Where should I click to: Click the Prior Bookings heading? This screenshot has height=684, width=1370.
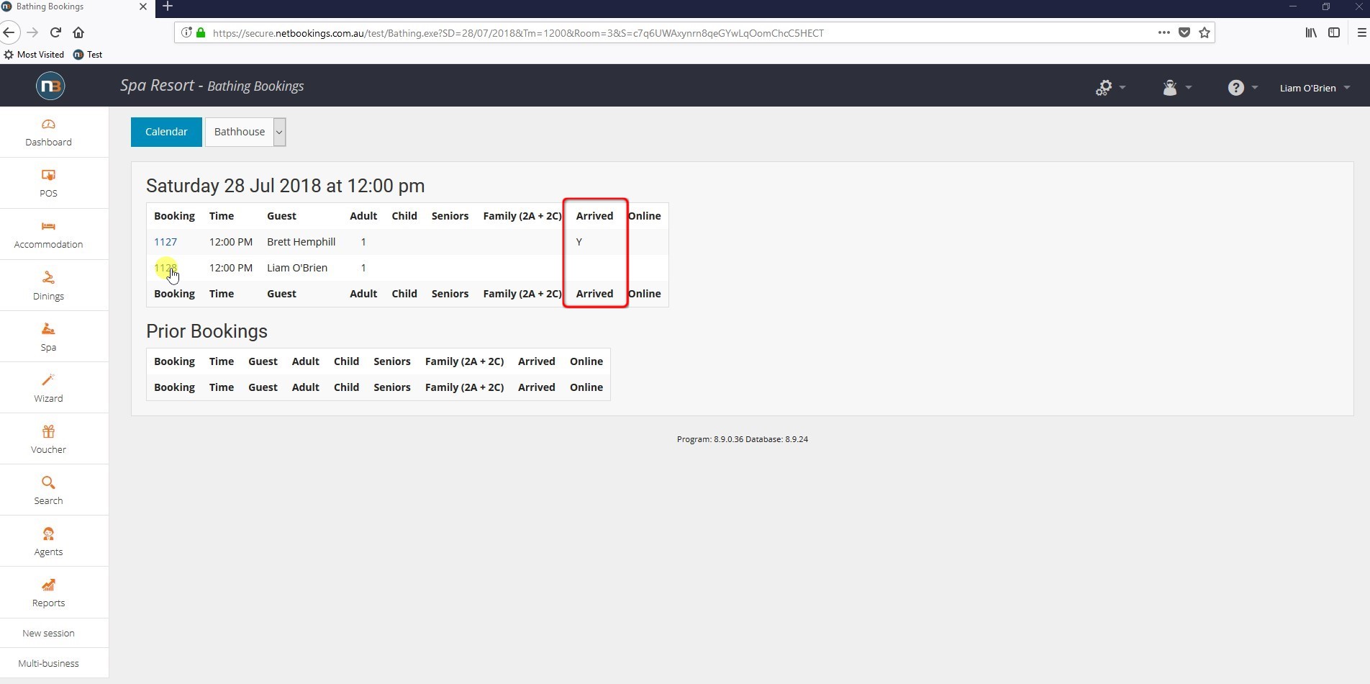coord(207,331)
